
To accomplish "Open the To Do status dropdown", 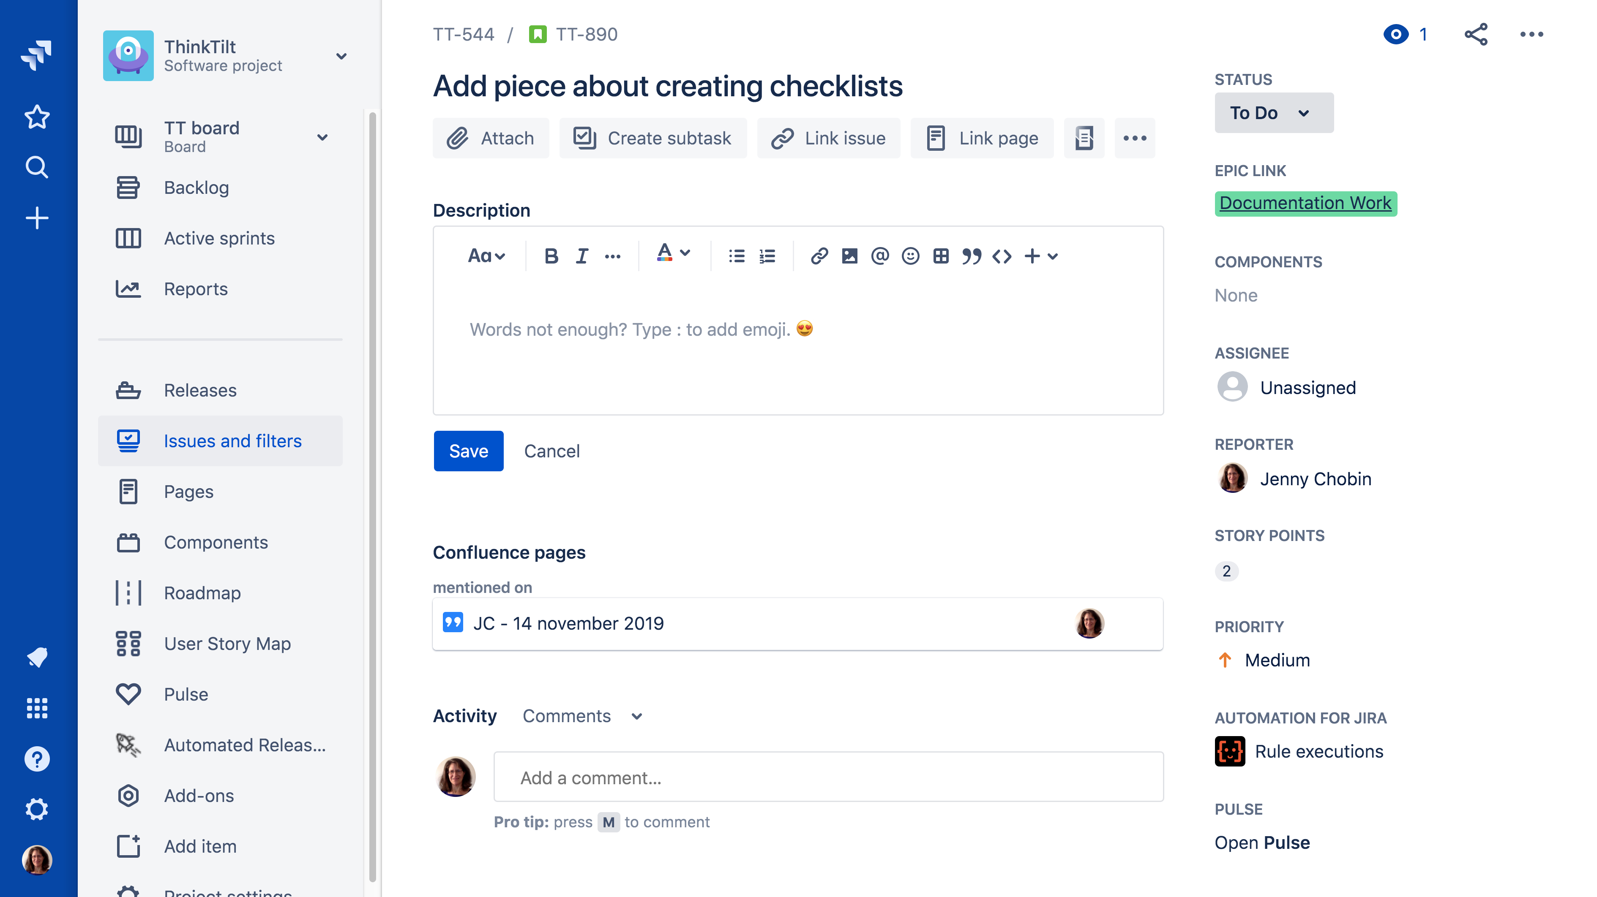I will click(1273, 113).
